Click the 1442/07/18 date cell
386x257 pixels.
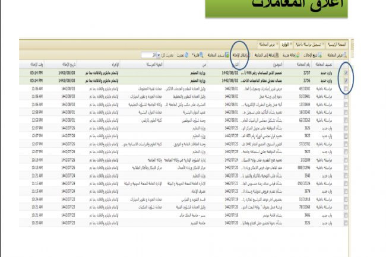coord(232,215)
